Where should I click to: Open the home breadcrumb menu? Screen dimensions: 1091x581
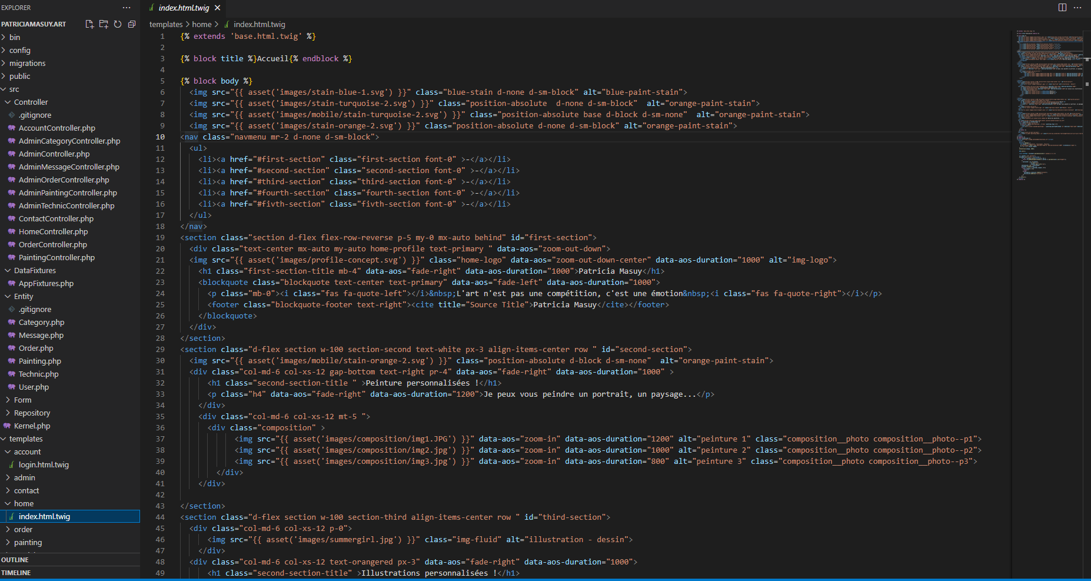point(203,24)
